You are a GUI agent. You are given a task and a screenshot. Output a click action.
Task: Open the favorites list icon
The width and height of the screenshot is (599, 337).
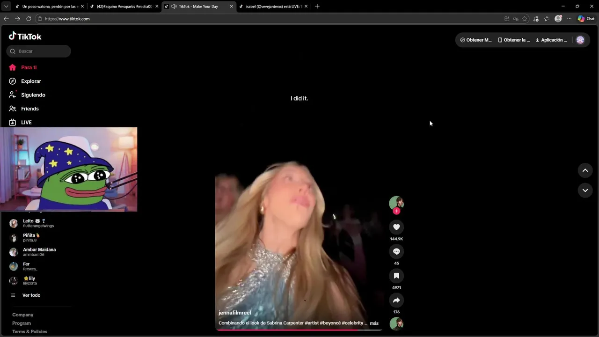pos(547,19)
